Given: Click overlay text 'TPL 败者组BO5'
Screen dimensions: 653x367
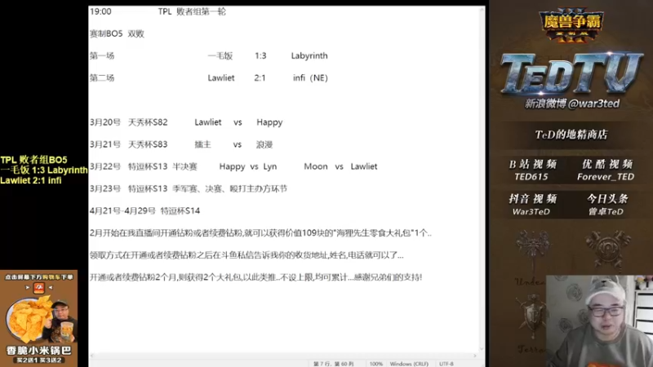Looking at the screenshot, I should pyautogui.click(x=33, y=160).
